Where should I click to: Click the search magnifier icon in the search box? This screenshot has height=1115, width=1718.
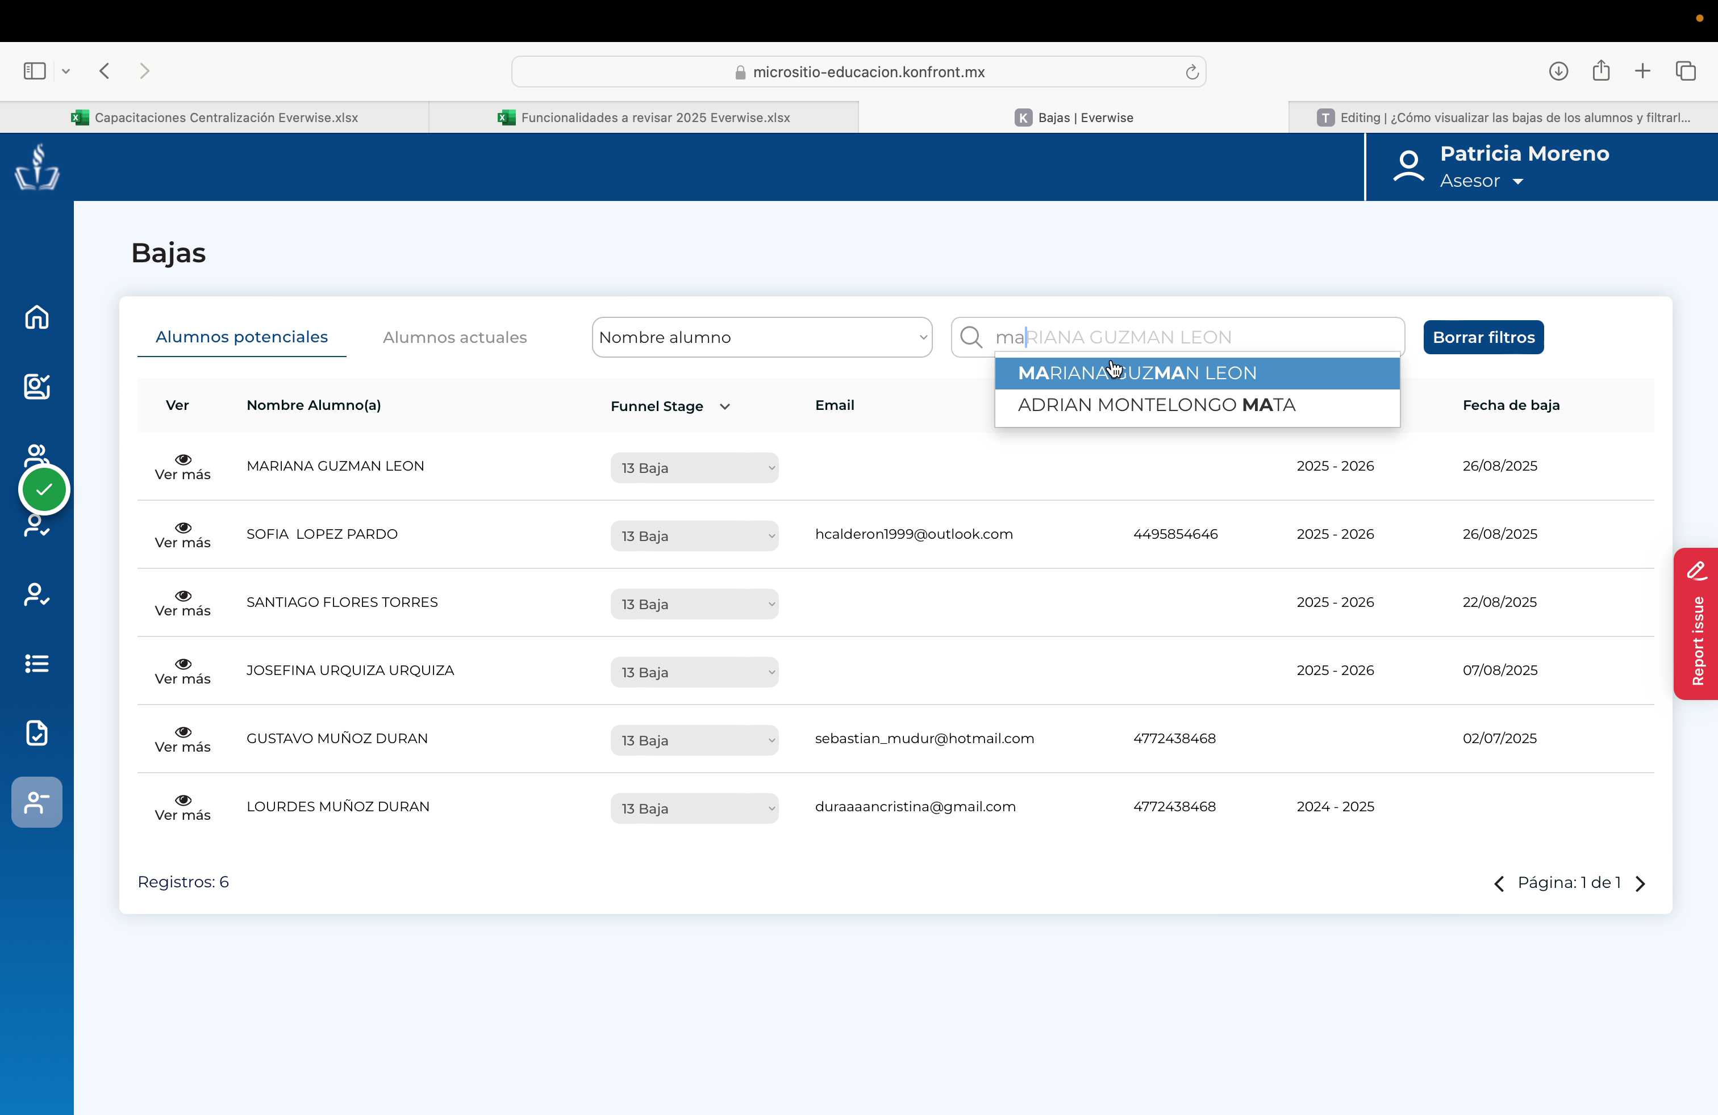[971, 337]
